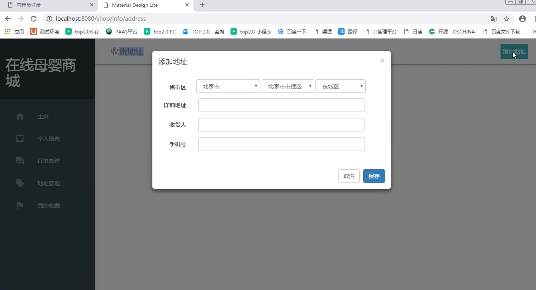Click the tag icon beside 地址管理
Screen dimensions: 536x290
click(20, 183)
